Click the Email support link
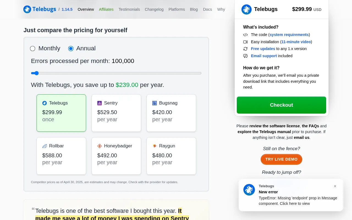This screenshot has height=220, width=352. (x=264, y=56)
